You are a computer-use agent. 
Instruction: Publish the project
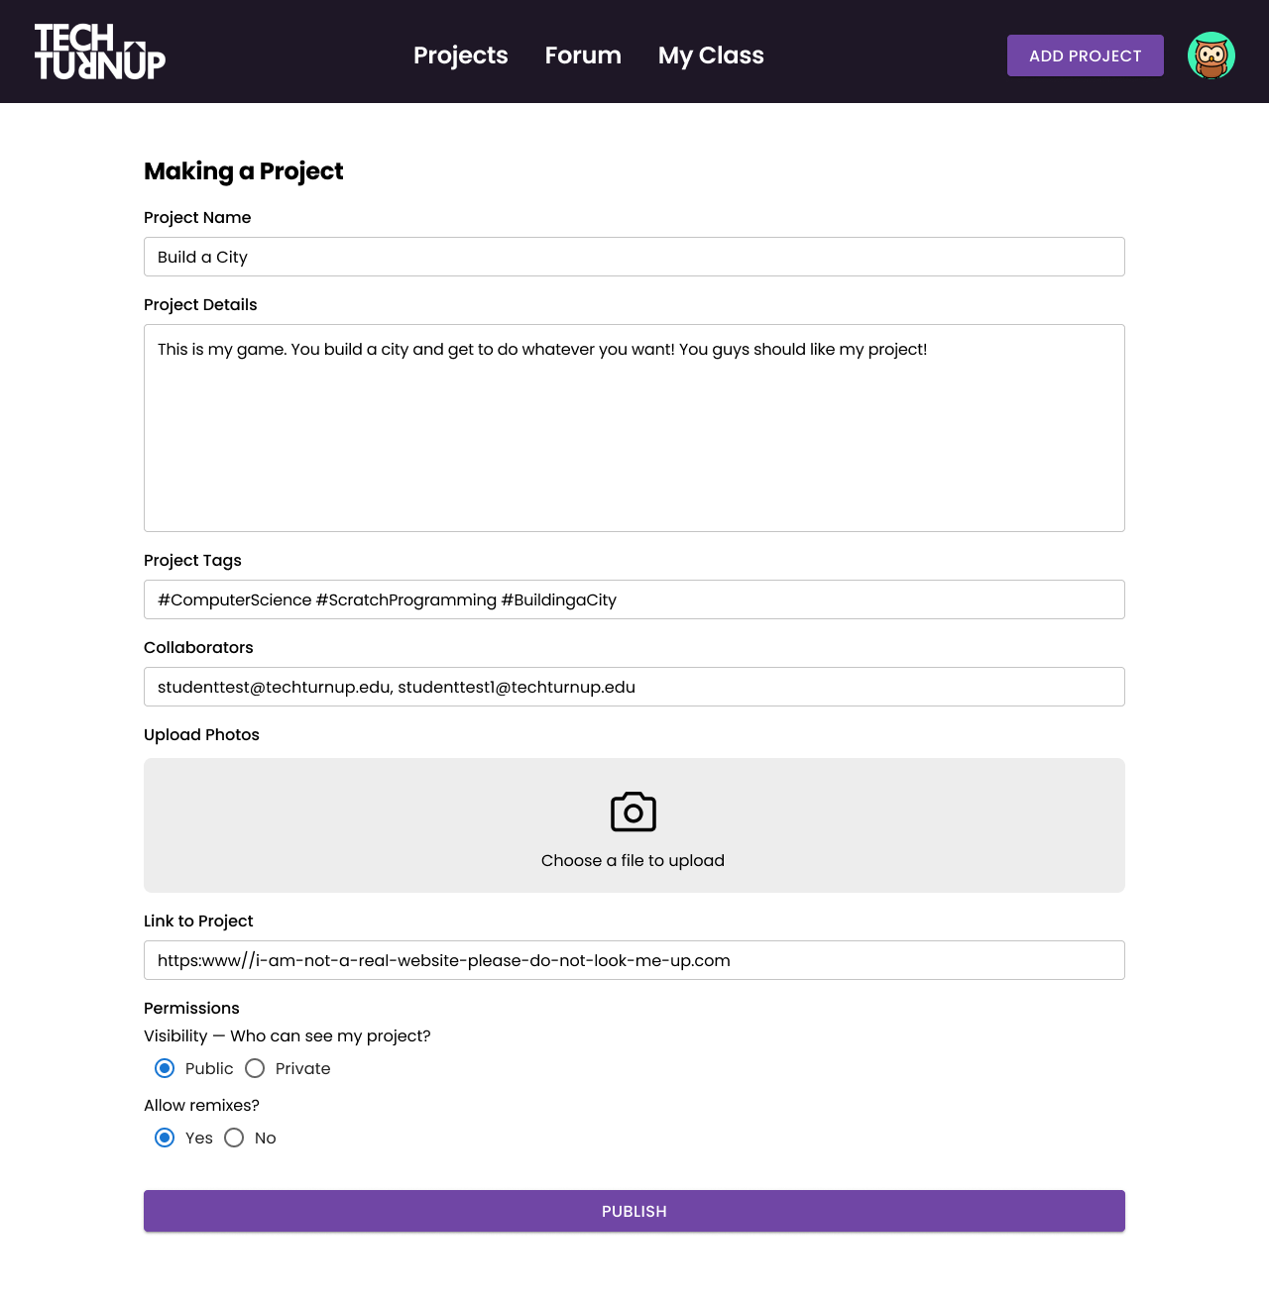coord(634,1211)
